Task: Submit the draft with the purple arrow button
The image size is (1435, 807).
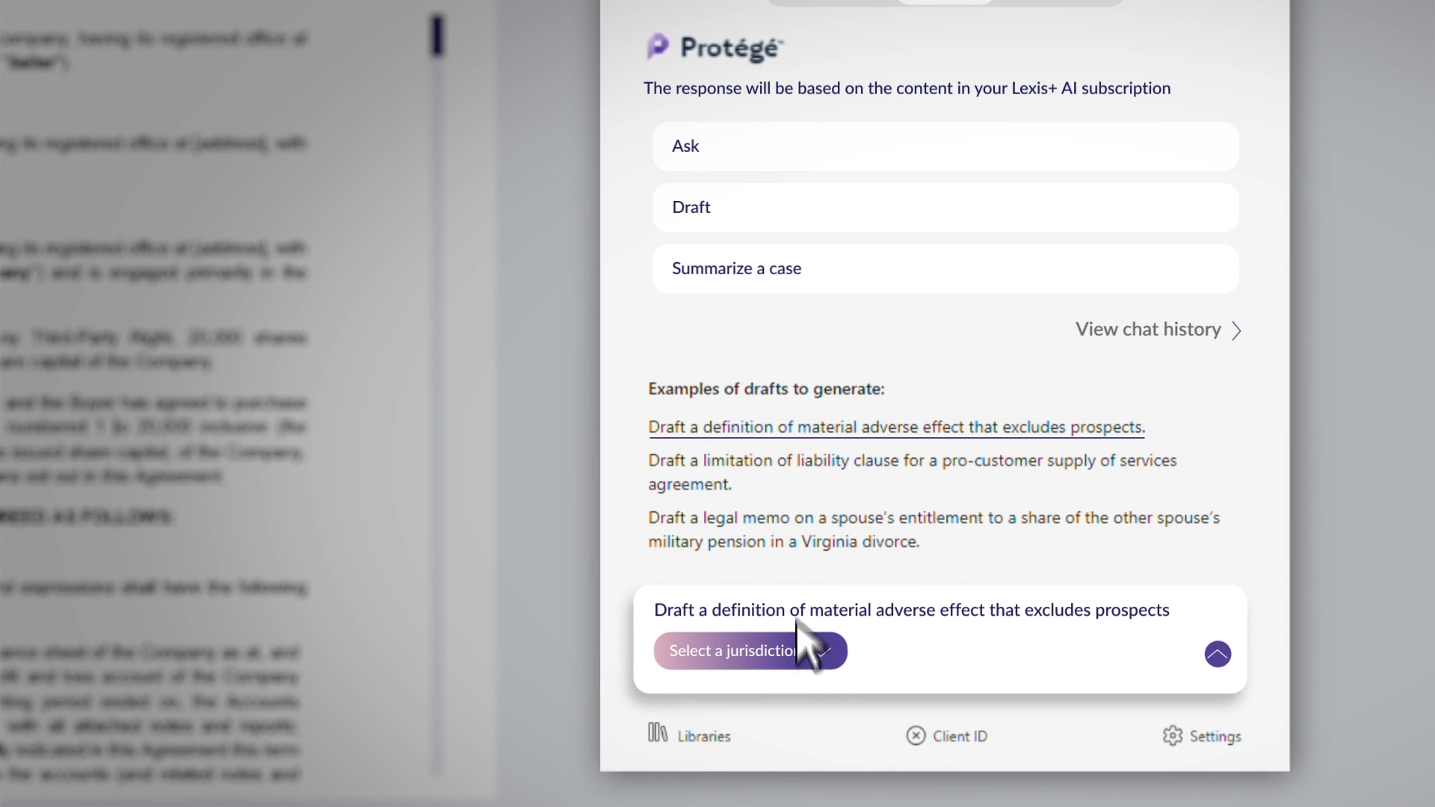Action: pos(1218,654)
